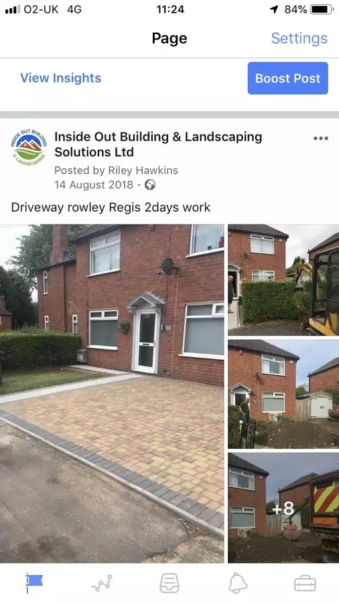Tap the Posted by Riley Hawkins text
339x603 pixels.
116,170
